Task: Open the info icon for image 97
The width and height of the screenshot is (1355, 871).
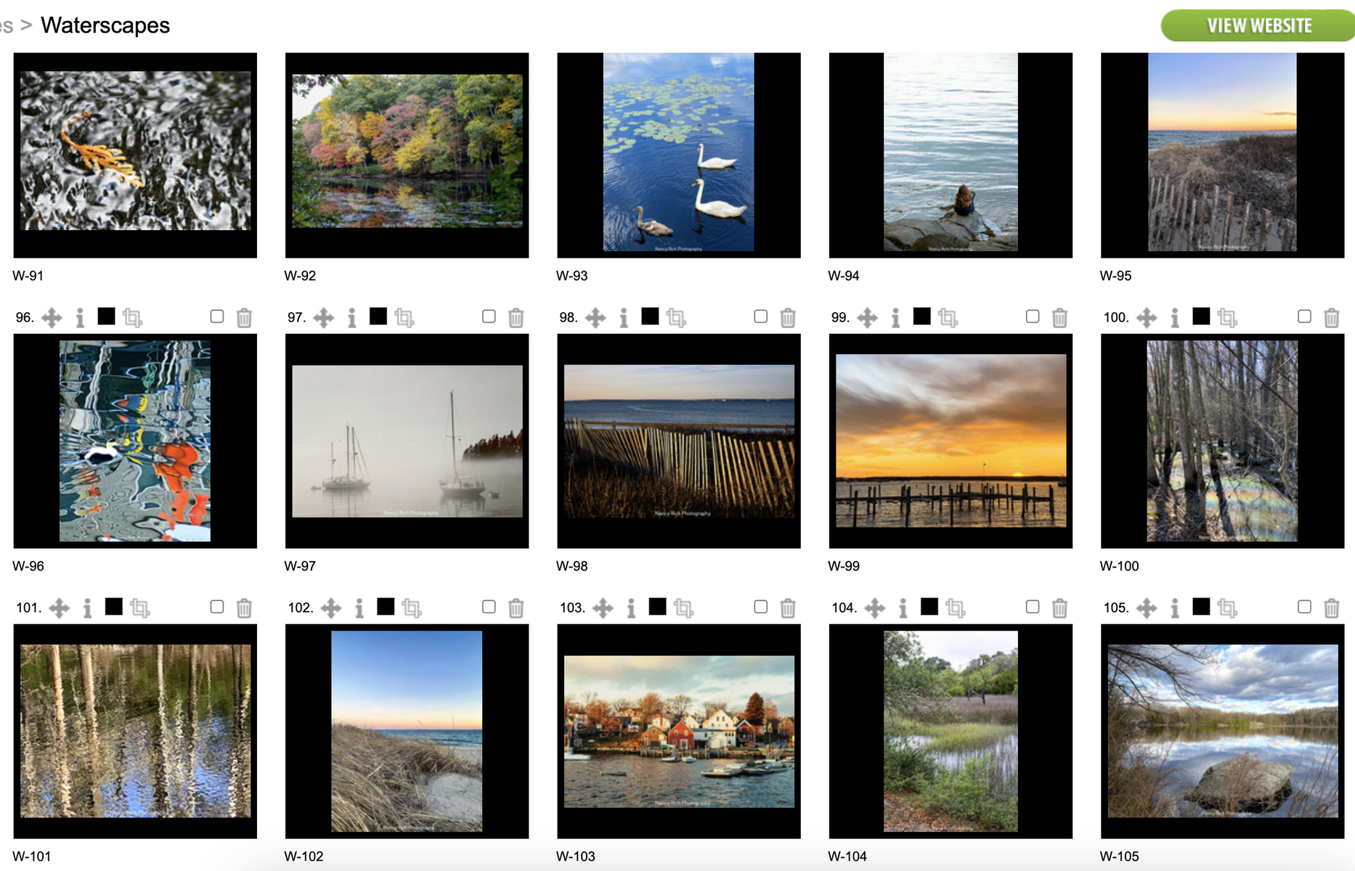Action: click(x=351, y=317)
